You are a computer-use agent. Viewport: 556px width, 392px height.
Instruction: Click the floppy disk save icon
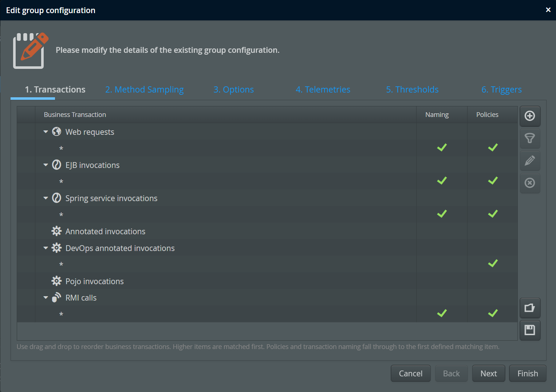(x=530, y=330)
